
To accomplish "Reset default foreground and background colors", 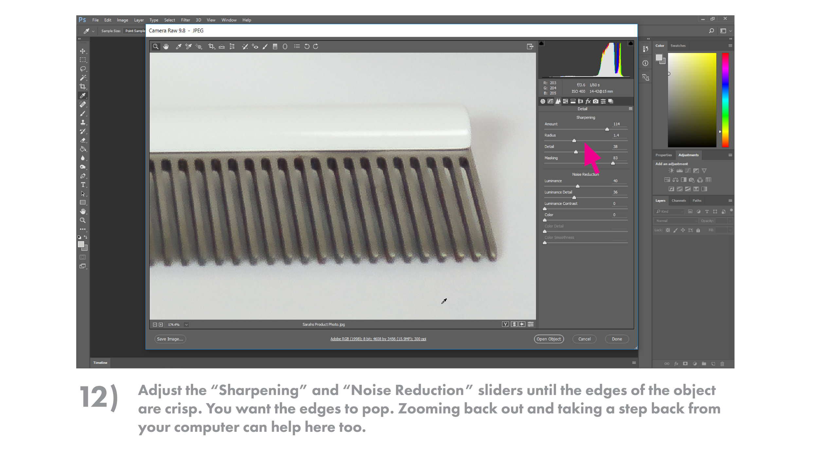I will (x=79, y=237).
